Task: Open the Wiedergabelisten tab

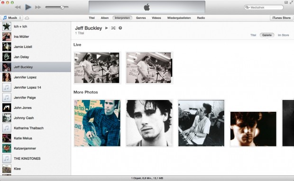Action: click(x=179, y=18)
